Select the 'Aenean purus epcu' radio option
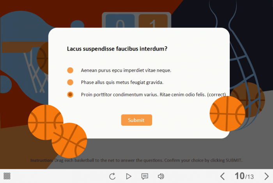The height and width of the screenshot is (183, 273). [70, 70]
